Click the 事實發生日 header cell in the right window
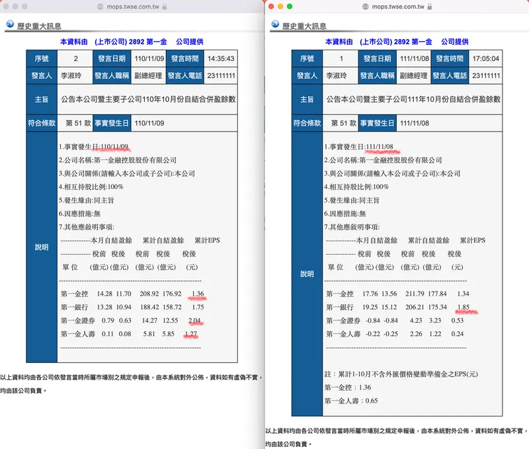Image resolution: width=529 pixels, height=449 pixels. click(377, 123)
